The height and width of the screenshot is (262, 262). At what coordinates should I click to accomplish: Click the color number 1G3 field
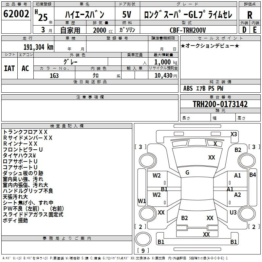click(54, 76)
